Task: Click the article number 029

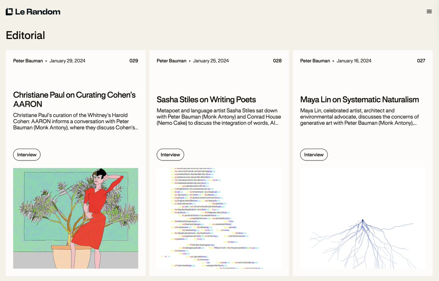Action: pos(134,60)
